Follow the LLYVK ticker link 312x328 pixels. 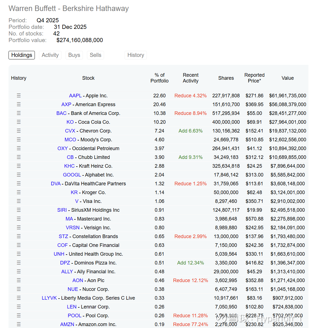click(x=49, y=298)
